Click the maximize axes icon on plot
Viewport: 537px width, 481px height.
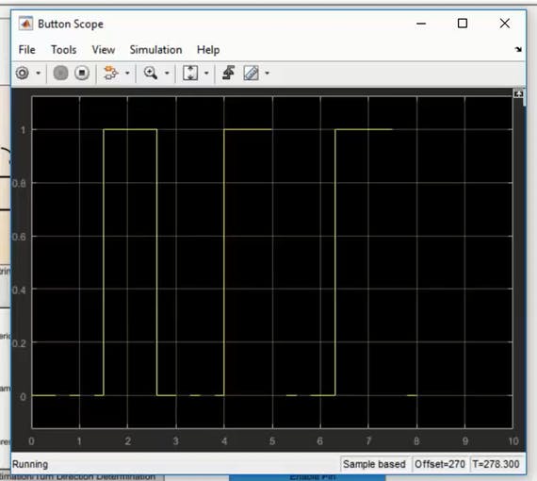pyautogui.click(x=518, y=93)
